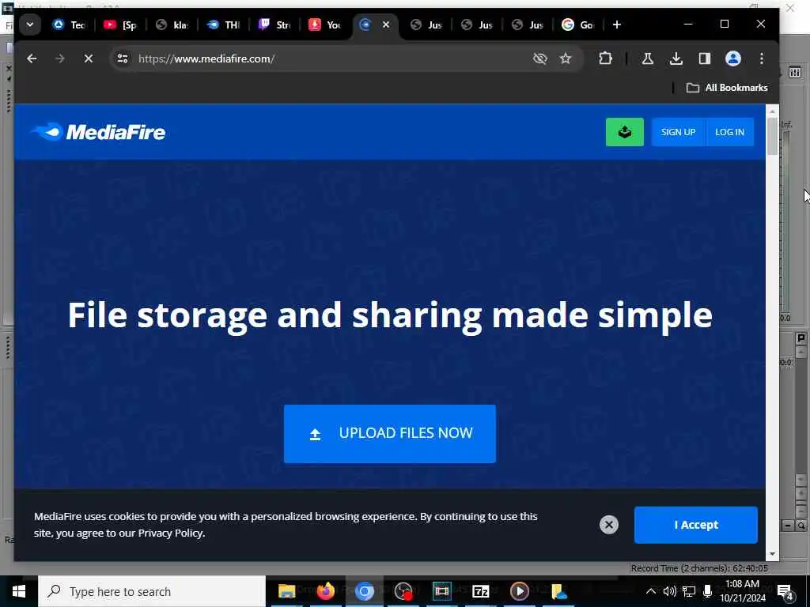Click the forward navigation arrow
The height and width of the screenshot is (607, 810).
pyautogui.click(x=60, y=58)
